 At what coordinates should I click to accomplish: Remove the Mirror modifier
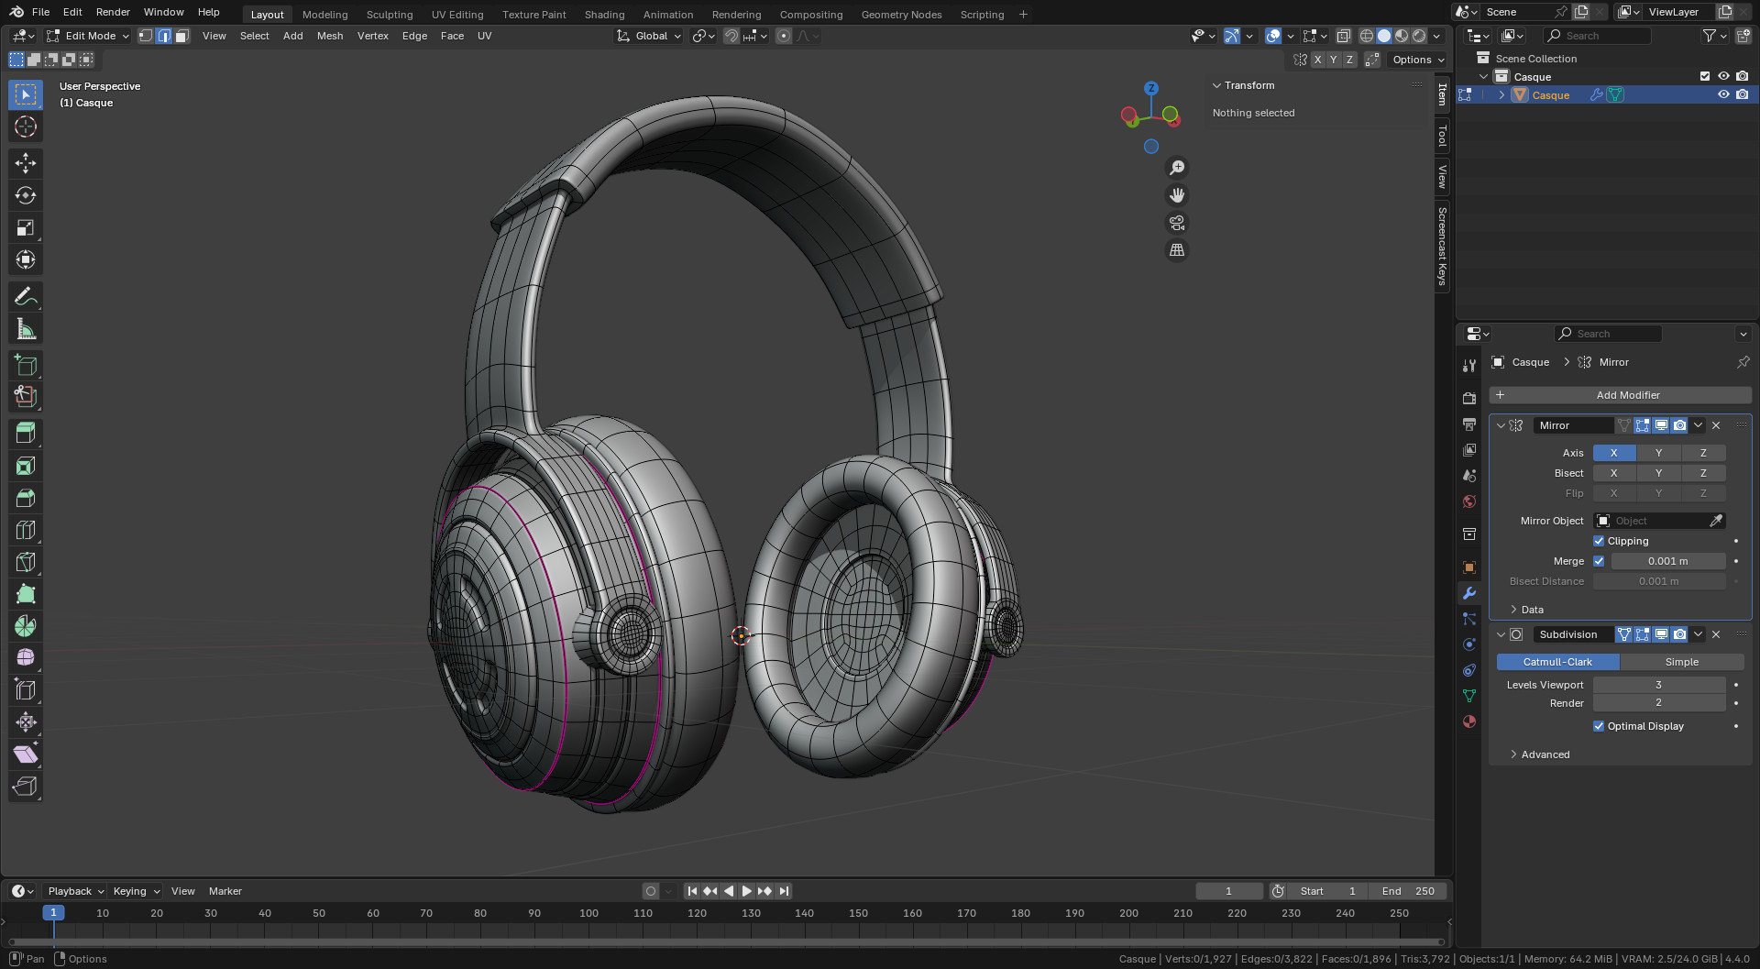tap(1716, 425)
